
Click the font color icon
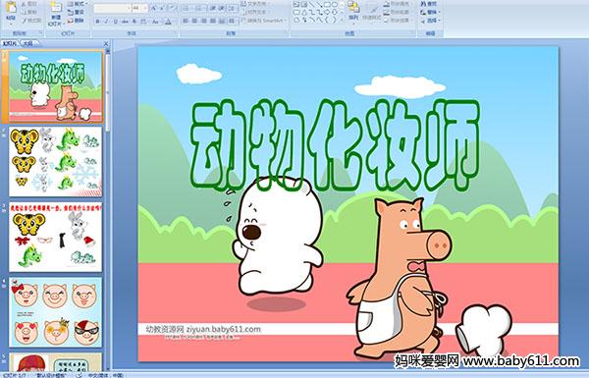tap(168, 22)
